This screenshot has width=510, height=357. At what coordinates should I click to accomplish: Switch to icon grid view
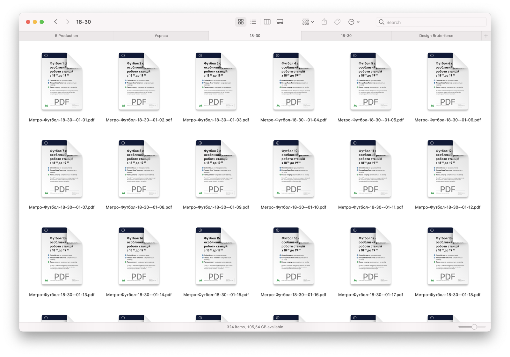[241, 22]
